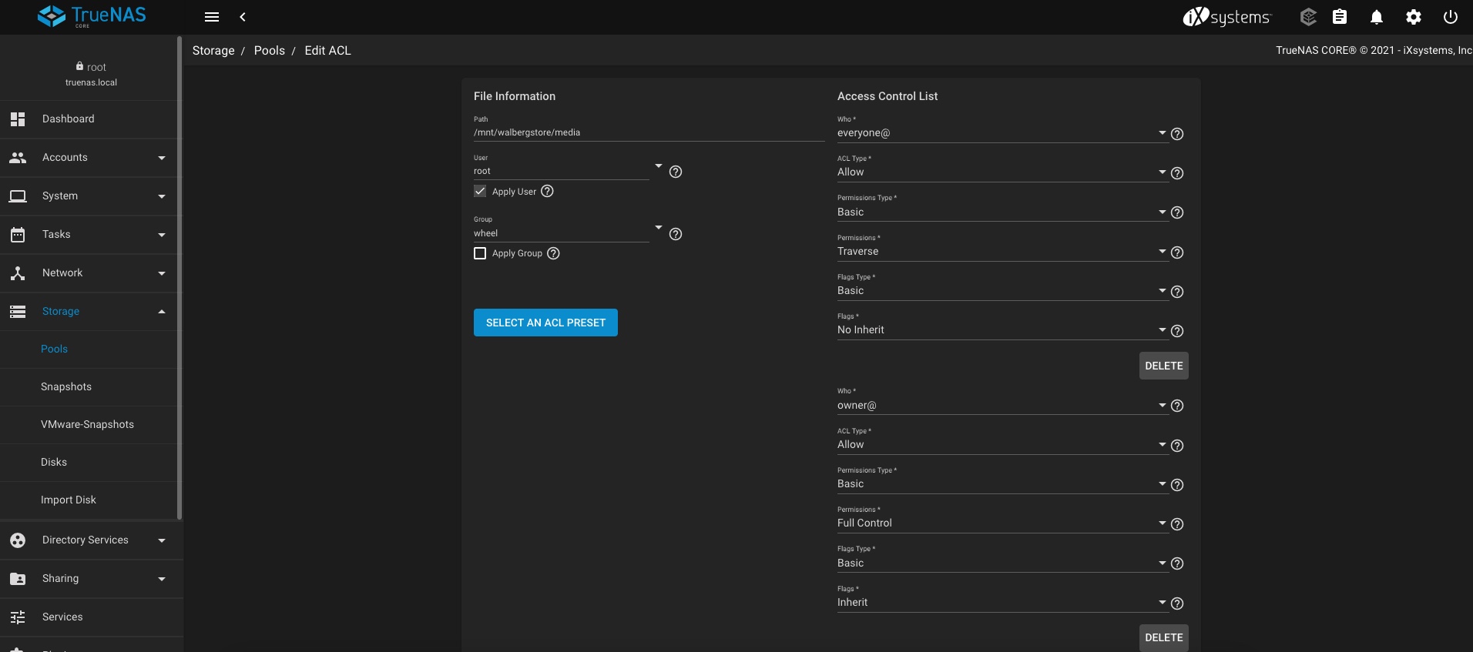Open the iXsystems logo link
Screen dimensions: 1473x652
[x=1226, y=17]
